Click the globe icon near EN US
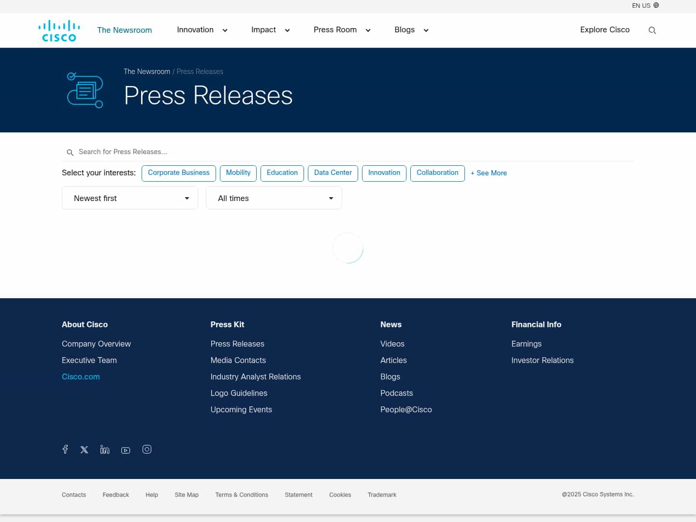 tap(655, 5)
